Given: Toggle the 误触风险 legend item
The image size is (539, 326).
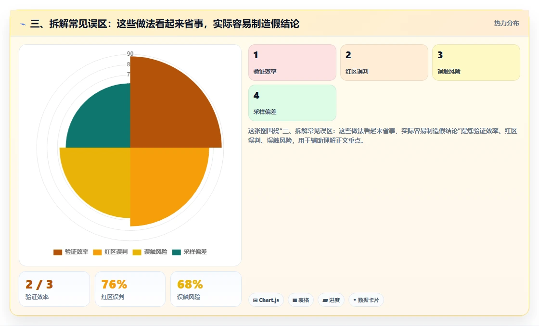Looking at the screenshot, I should (150, 252).
